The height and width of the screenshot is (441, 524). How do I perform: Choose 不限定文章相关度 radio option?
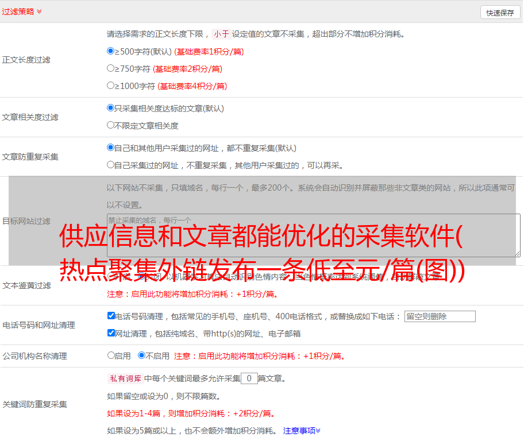[110, 125]
